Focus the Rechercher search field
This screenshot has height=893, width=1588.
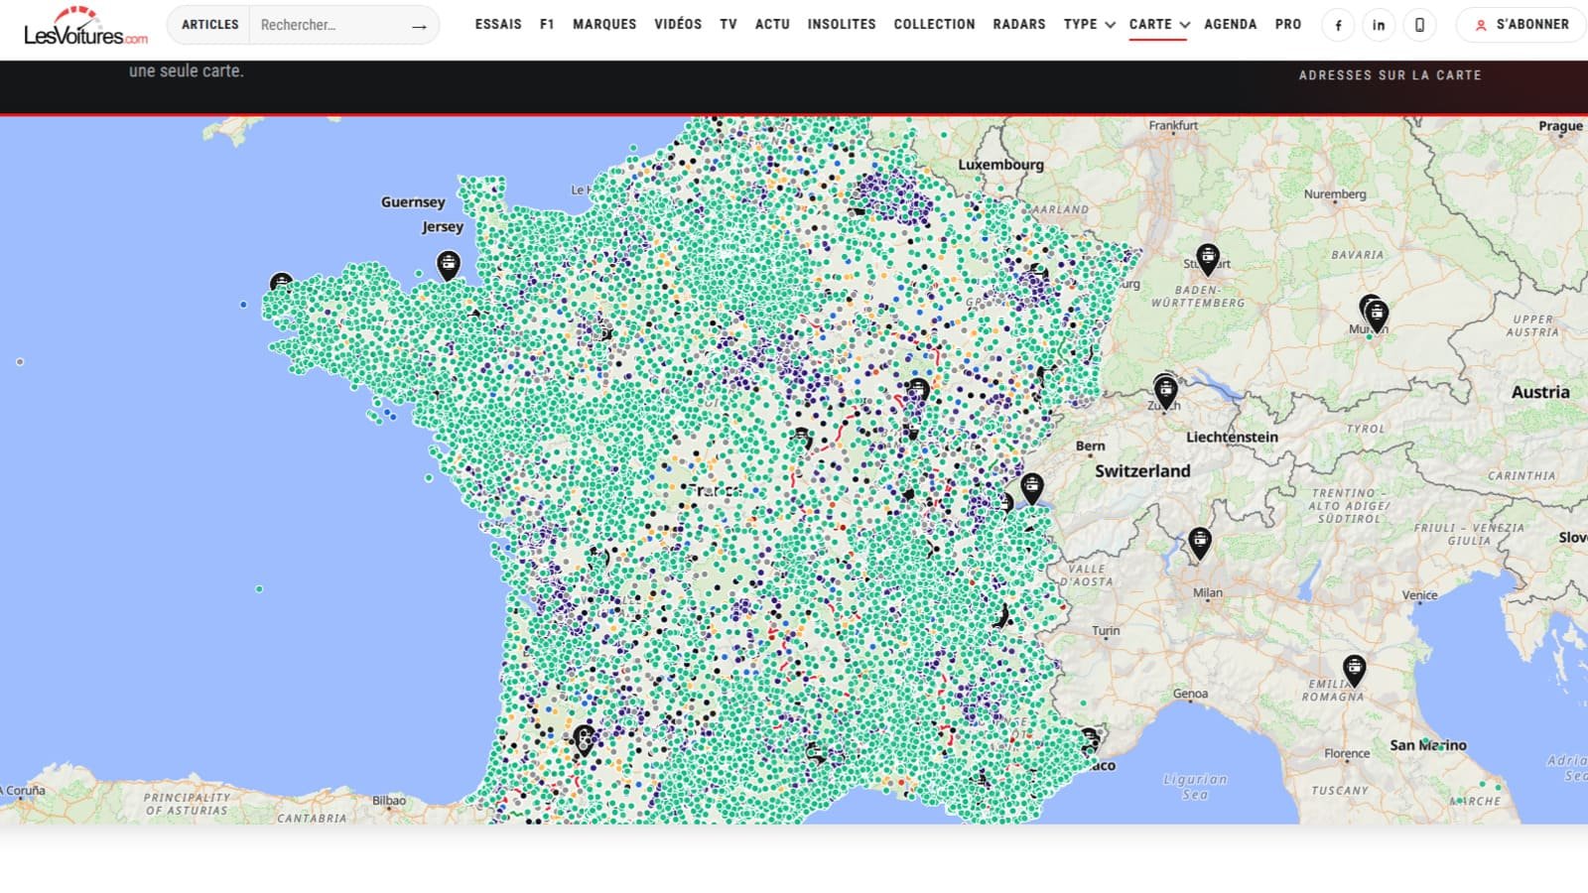[x=328, y=25]
